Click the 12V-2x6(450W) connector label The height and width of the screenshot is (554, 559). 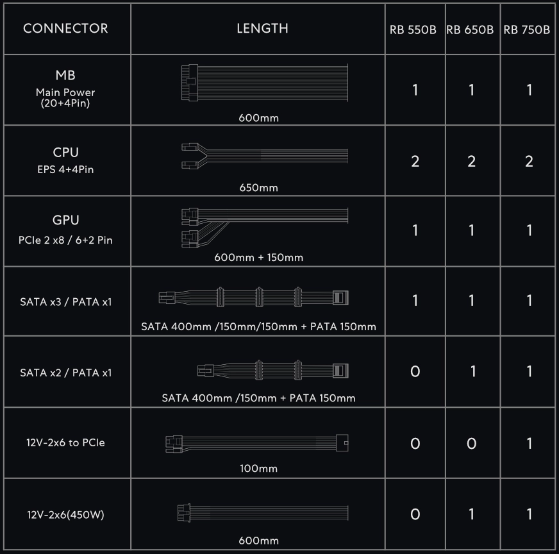(x=65, y=515)
